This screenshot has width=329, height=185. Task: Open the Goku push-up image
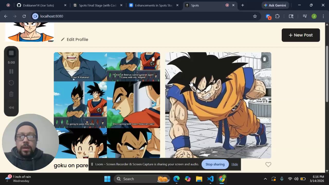point(218,105)
